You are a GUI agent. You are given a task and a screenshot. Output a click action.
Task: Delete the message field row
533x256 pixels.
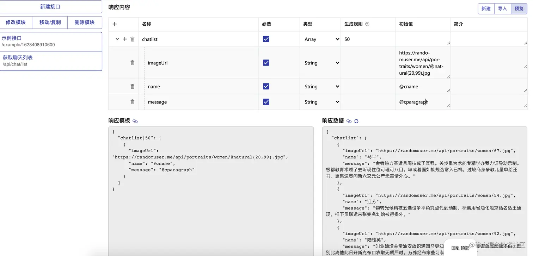tap(133, 102)
